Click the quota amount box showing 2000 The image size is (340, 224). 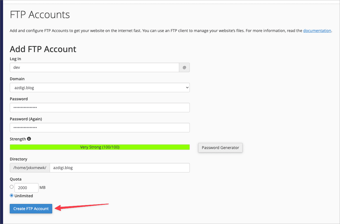[x=26, y=188]
